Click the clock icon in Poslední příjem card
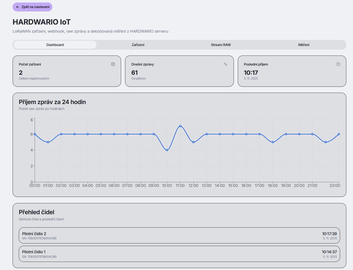The height and width of the screenshot is (270, 353). pos(338,64)
